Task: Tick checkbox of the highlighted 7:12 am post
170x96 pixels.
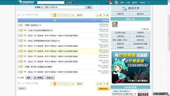Action: [19, 51]
